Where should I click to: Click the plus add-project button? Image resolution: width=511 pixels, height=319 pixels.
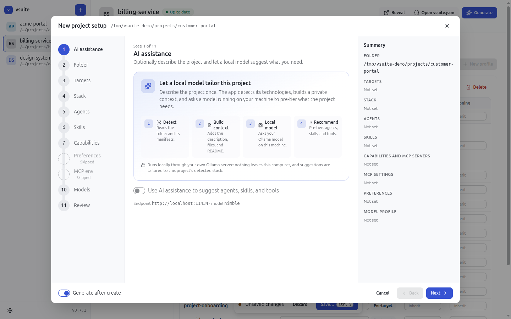[81, 10]
